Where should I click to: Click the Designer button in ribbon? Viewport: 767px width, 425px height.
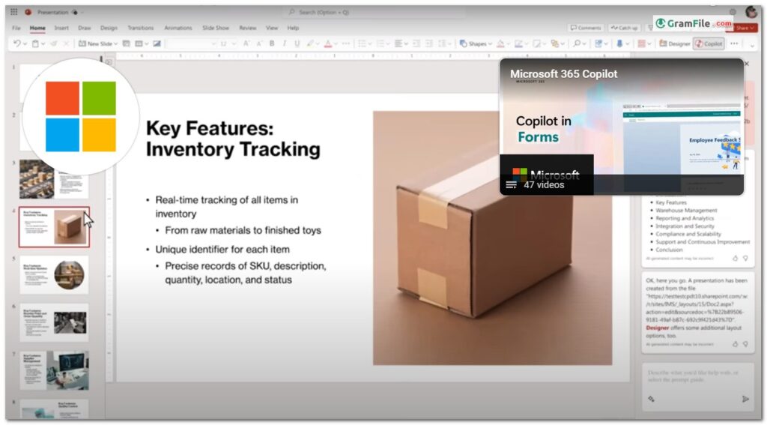675,43
